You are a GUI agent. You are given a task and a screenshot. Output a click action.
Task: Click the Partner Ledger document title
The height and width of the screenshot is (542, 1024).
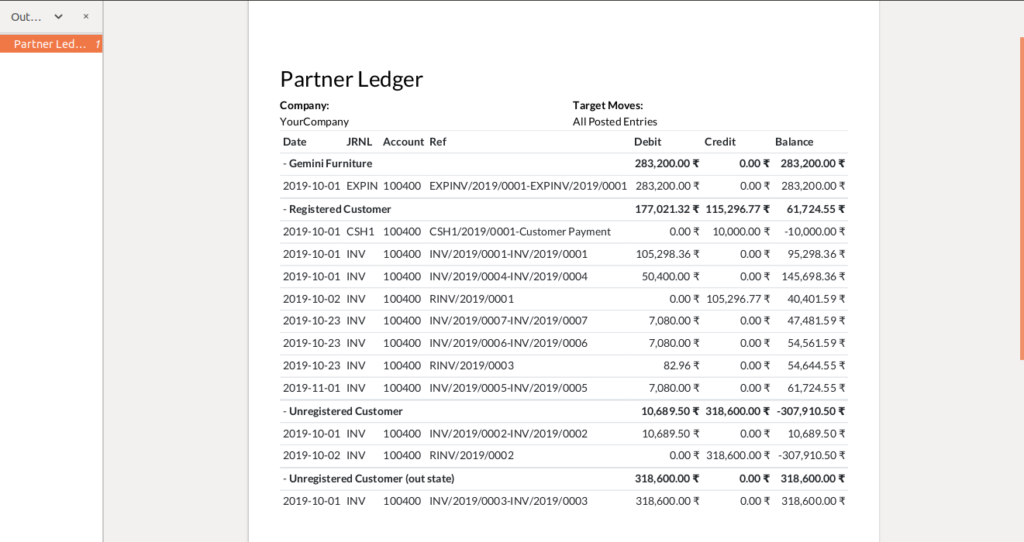point(351,79)
